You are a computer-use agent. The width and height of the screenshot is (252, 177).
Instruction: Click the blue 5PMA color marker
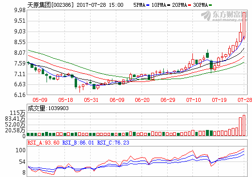148,5
